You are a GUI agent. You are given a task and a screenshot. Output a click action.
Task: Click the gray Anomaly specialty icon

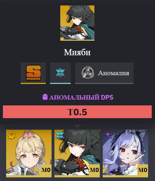pyautogui.click(x=87, y=72)
